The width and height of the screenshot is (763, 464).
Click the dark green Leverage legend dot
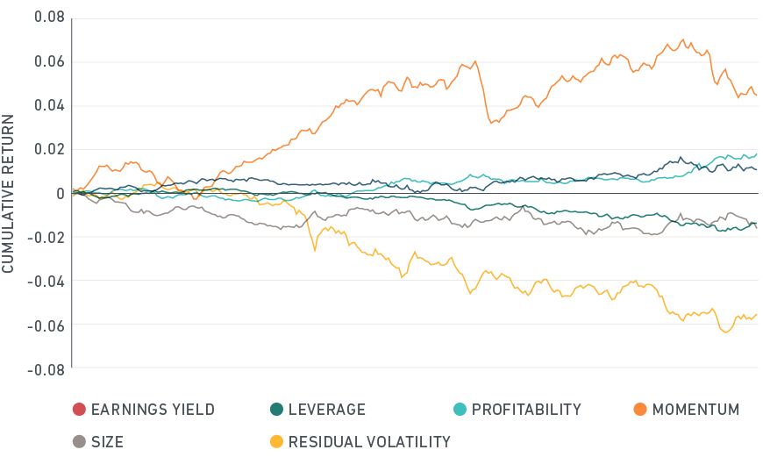(x=276, y=410)
